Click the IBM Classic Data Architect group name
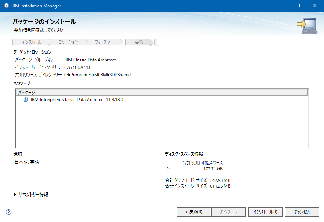This screenshot has height=222, width=324. (90, 60)
